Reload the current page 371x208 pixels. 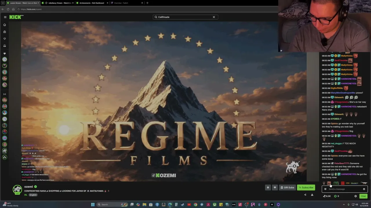tap(8, 9)
